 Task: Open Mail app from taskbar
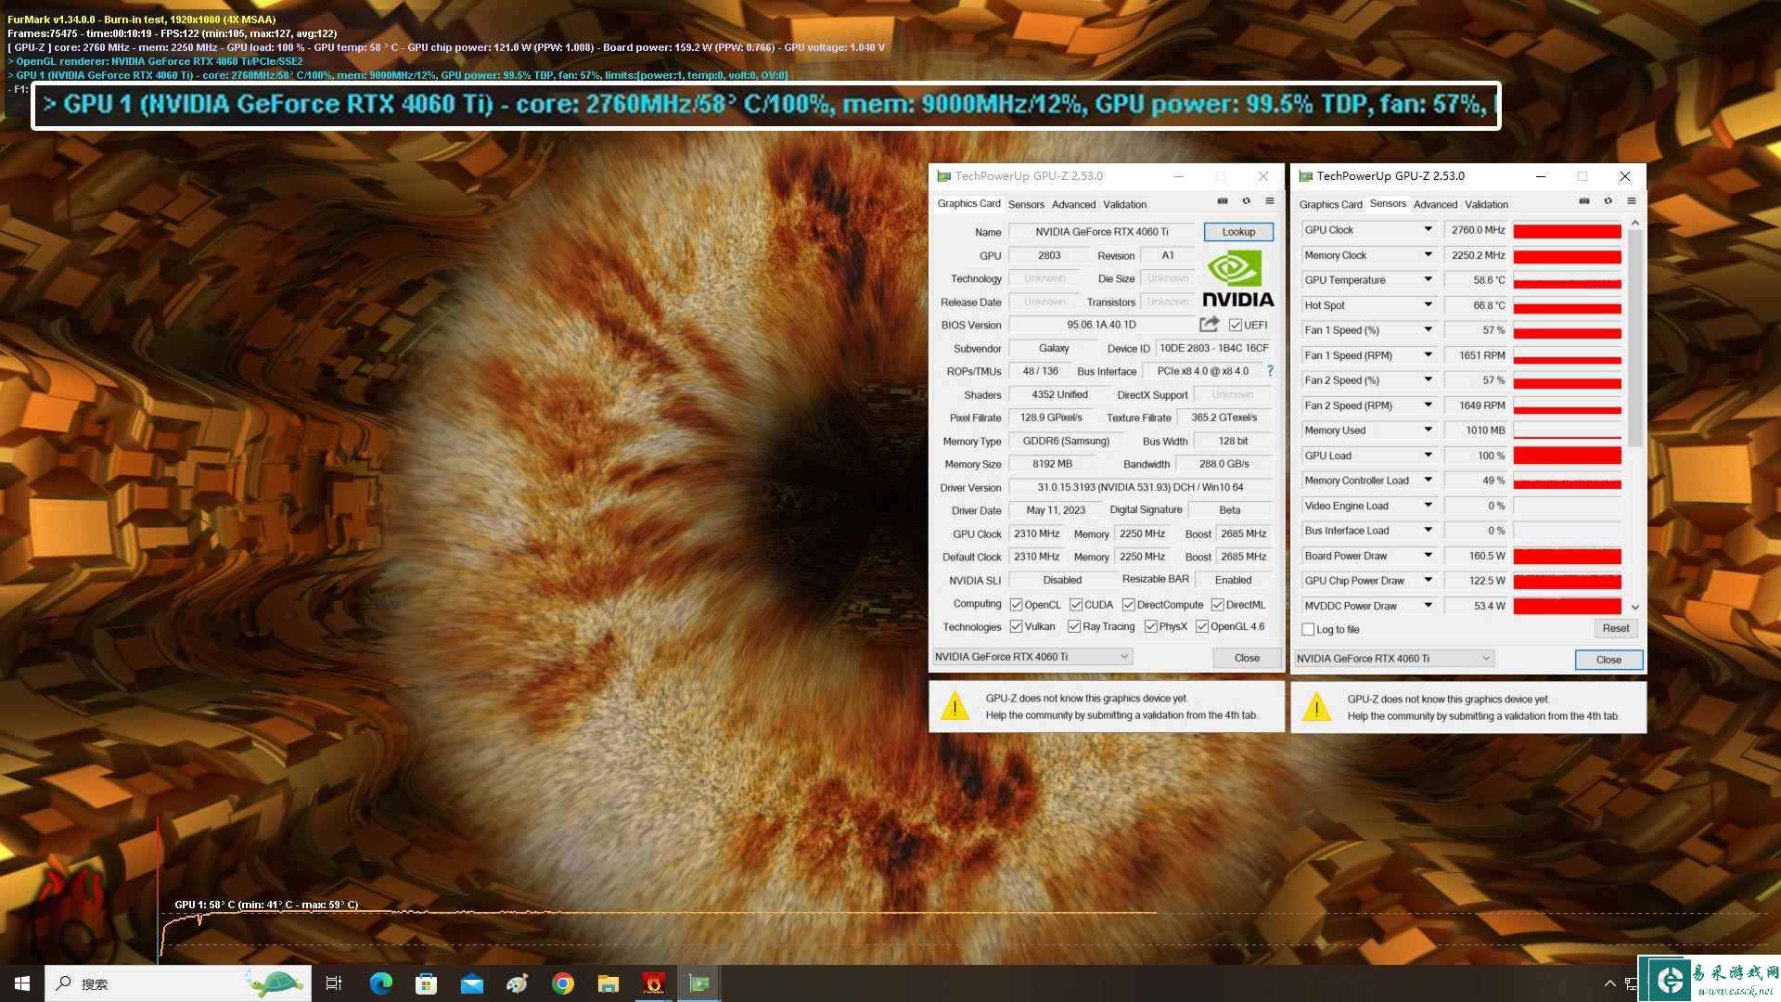coord(471,983)
